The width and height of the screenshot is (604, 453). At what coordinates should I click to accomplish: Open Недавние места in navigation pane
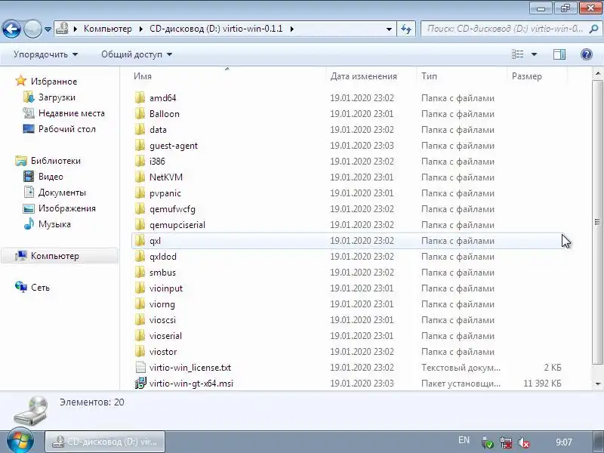pyautogui.click(x=71, y=113)
